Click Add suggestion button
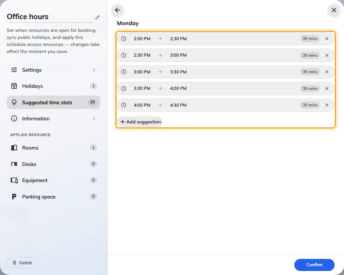The width and height of the screenshot is (344, 275). coord(140,122)
